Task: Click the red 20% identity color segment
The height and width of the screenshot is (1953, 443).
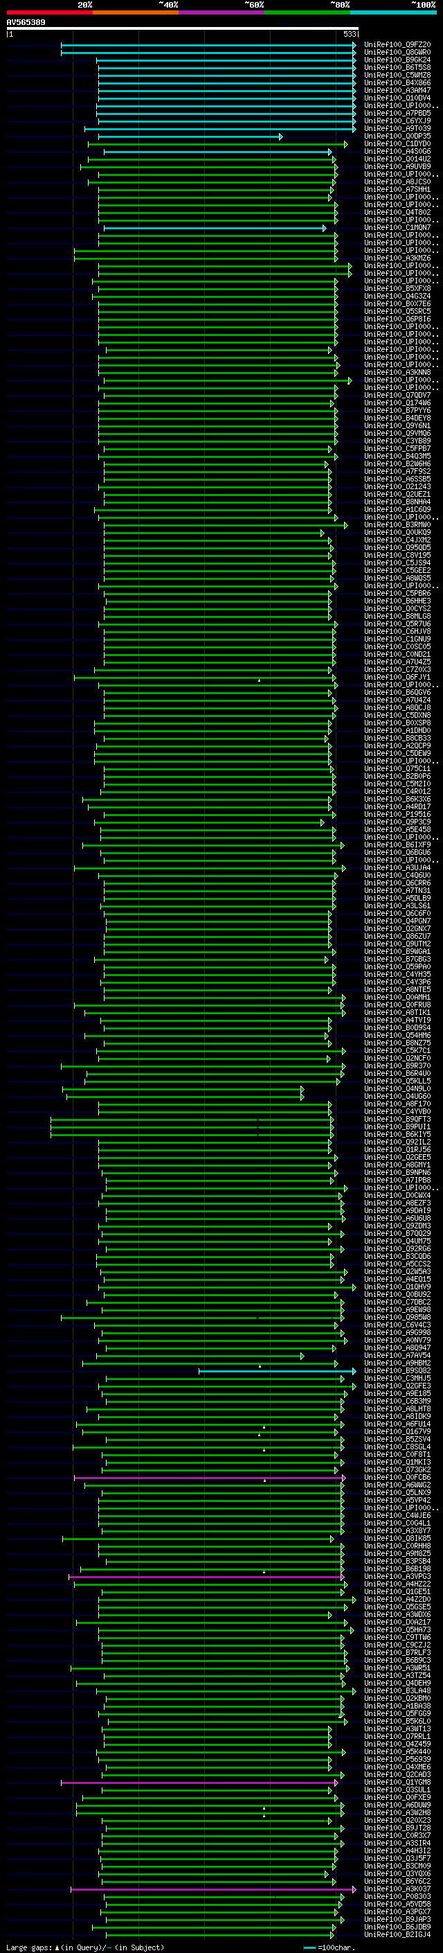Action: 49,12
